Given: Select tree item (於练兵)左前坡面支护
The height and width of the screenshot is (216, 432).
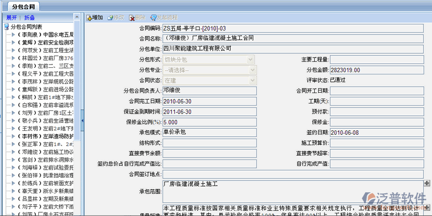Looking at the screenshot, I should [x=45, y=183].
